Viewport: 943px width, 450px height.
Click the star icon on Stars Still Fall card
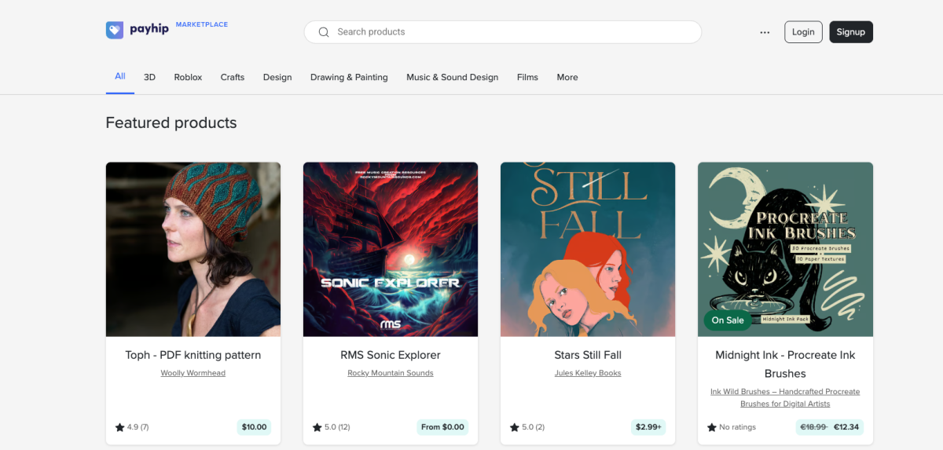(x=514, y=427)
